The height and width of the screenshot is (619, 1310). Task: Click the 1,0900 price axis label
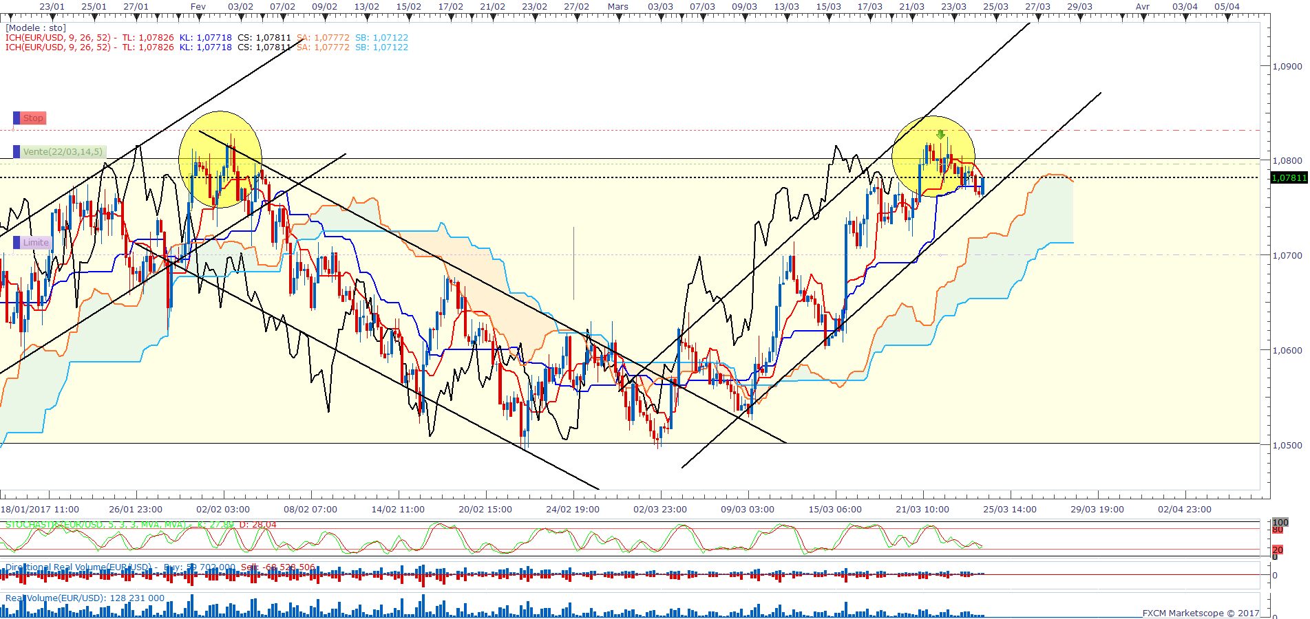click(1287, 67)
